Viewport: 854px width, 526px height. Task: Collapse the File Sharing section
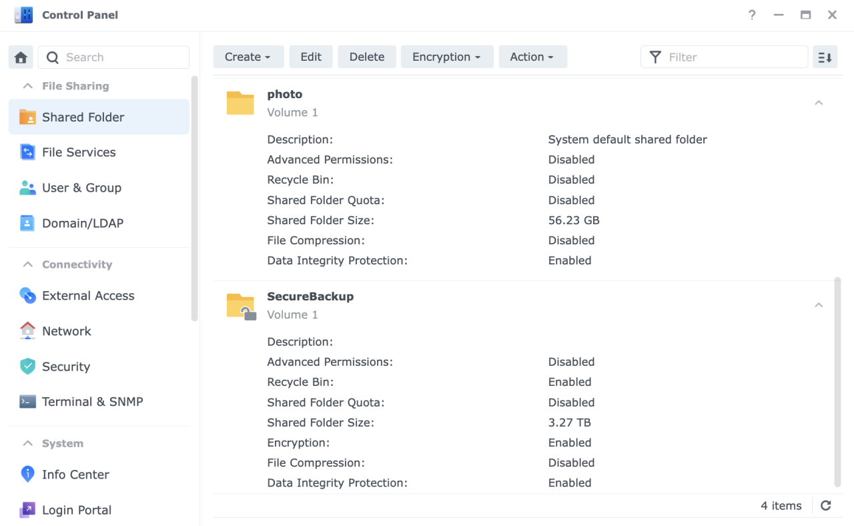click(27, 85)
